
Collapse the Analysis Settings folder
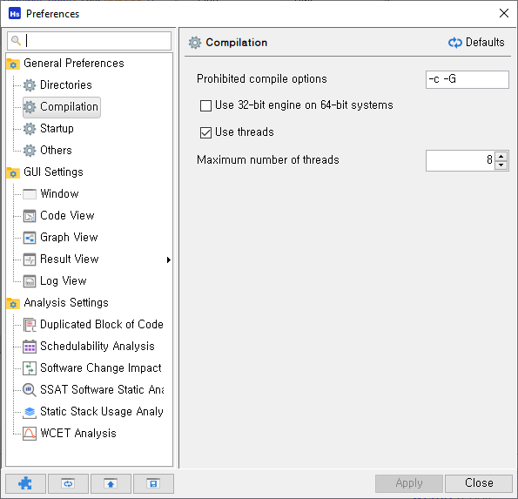[x=13, y=303]
